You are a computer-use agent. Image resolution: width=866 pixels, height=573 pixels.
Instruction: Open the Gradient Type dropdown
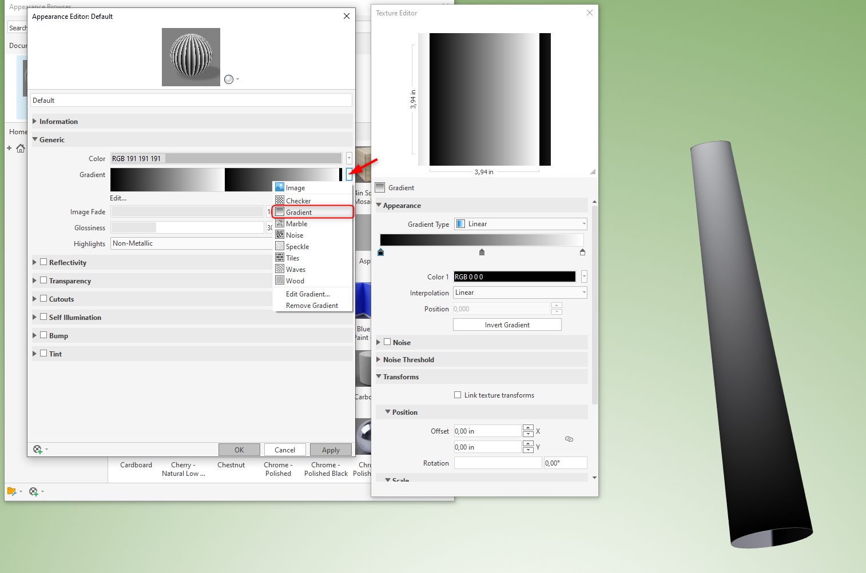pos(583,223)
